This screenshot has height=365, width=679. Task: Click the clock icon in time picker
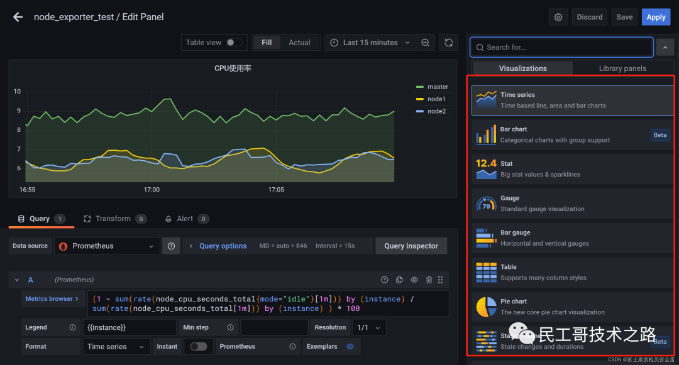[334, 42]
